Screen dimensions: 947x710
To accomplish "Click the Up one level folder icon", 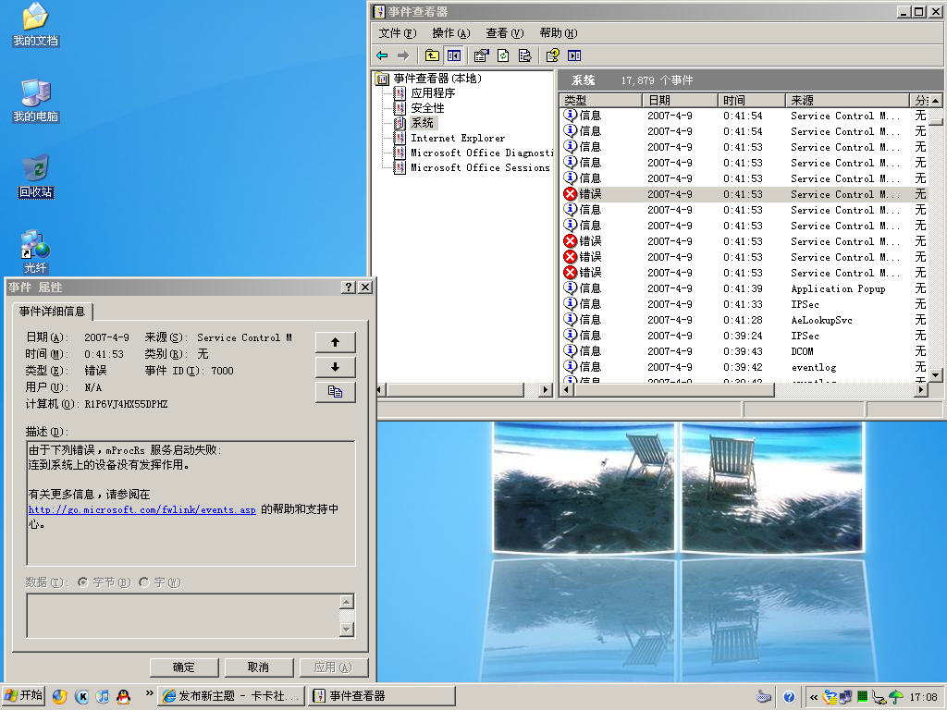I will (x=432, y=55).
